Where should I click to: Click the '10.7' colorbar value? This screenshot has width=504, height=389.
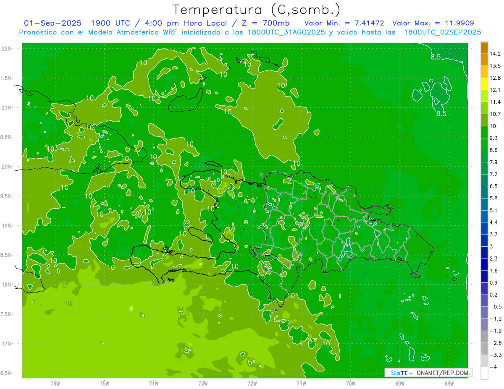(x=495, y=114)
